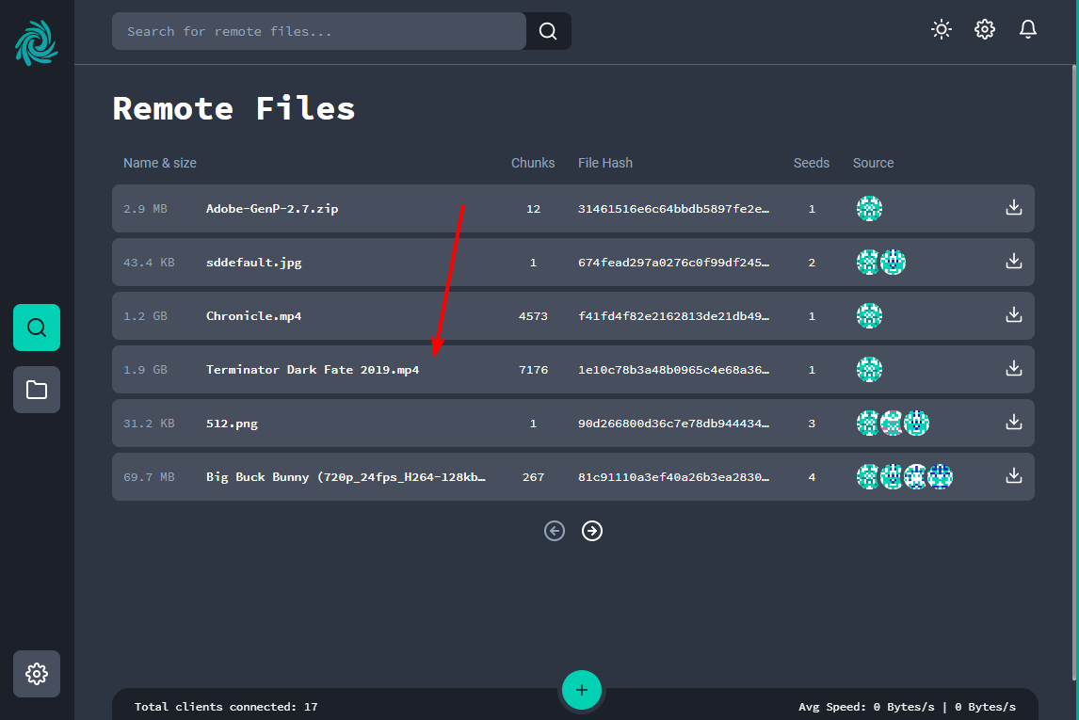Go to next page of files
The width and height of the screenshot is (1079, 720).
point(591,531)
